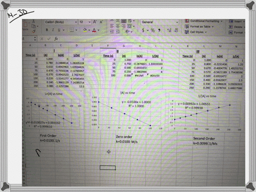256x192 pixels.
Task: Open the Conditional Formatting menu
Action: coord(204,21)
